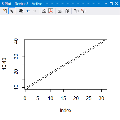The image size is (120, 120).
Task: Show the plot history
Action: click(x=21, y=11)
